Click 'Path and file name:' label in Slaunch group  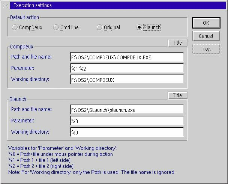pos(31,109)
